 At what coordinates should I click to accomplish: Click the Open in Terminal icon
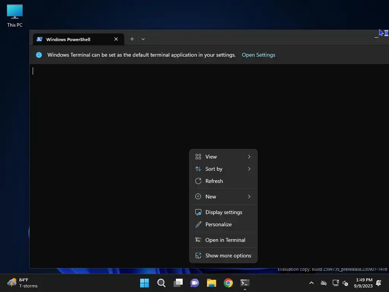click(198, 240)
